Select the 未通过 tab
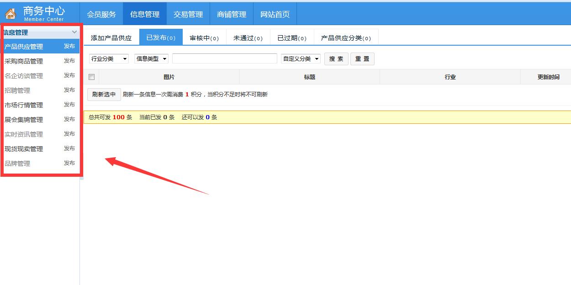 [x=248, y=38]
